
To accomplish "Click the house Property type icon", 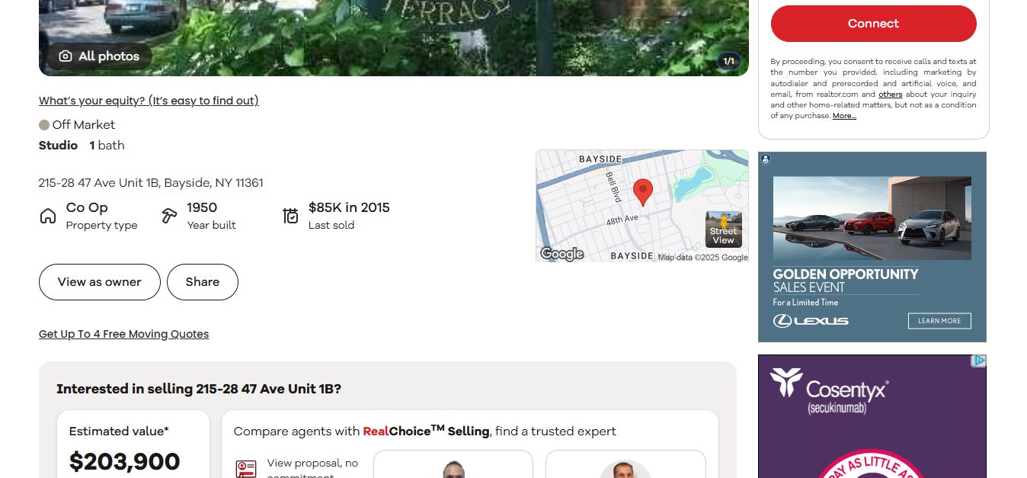I will click(x=48, y=217).
